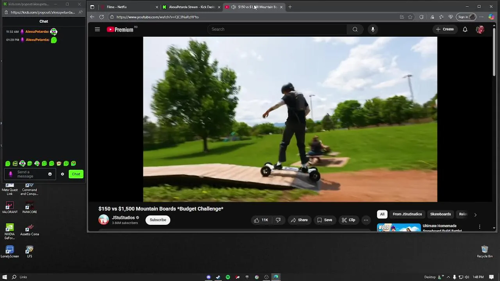
Task: Click the Share button
Action: pos(299,220)
